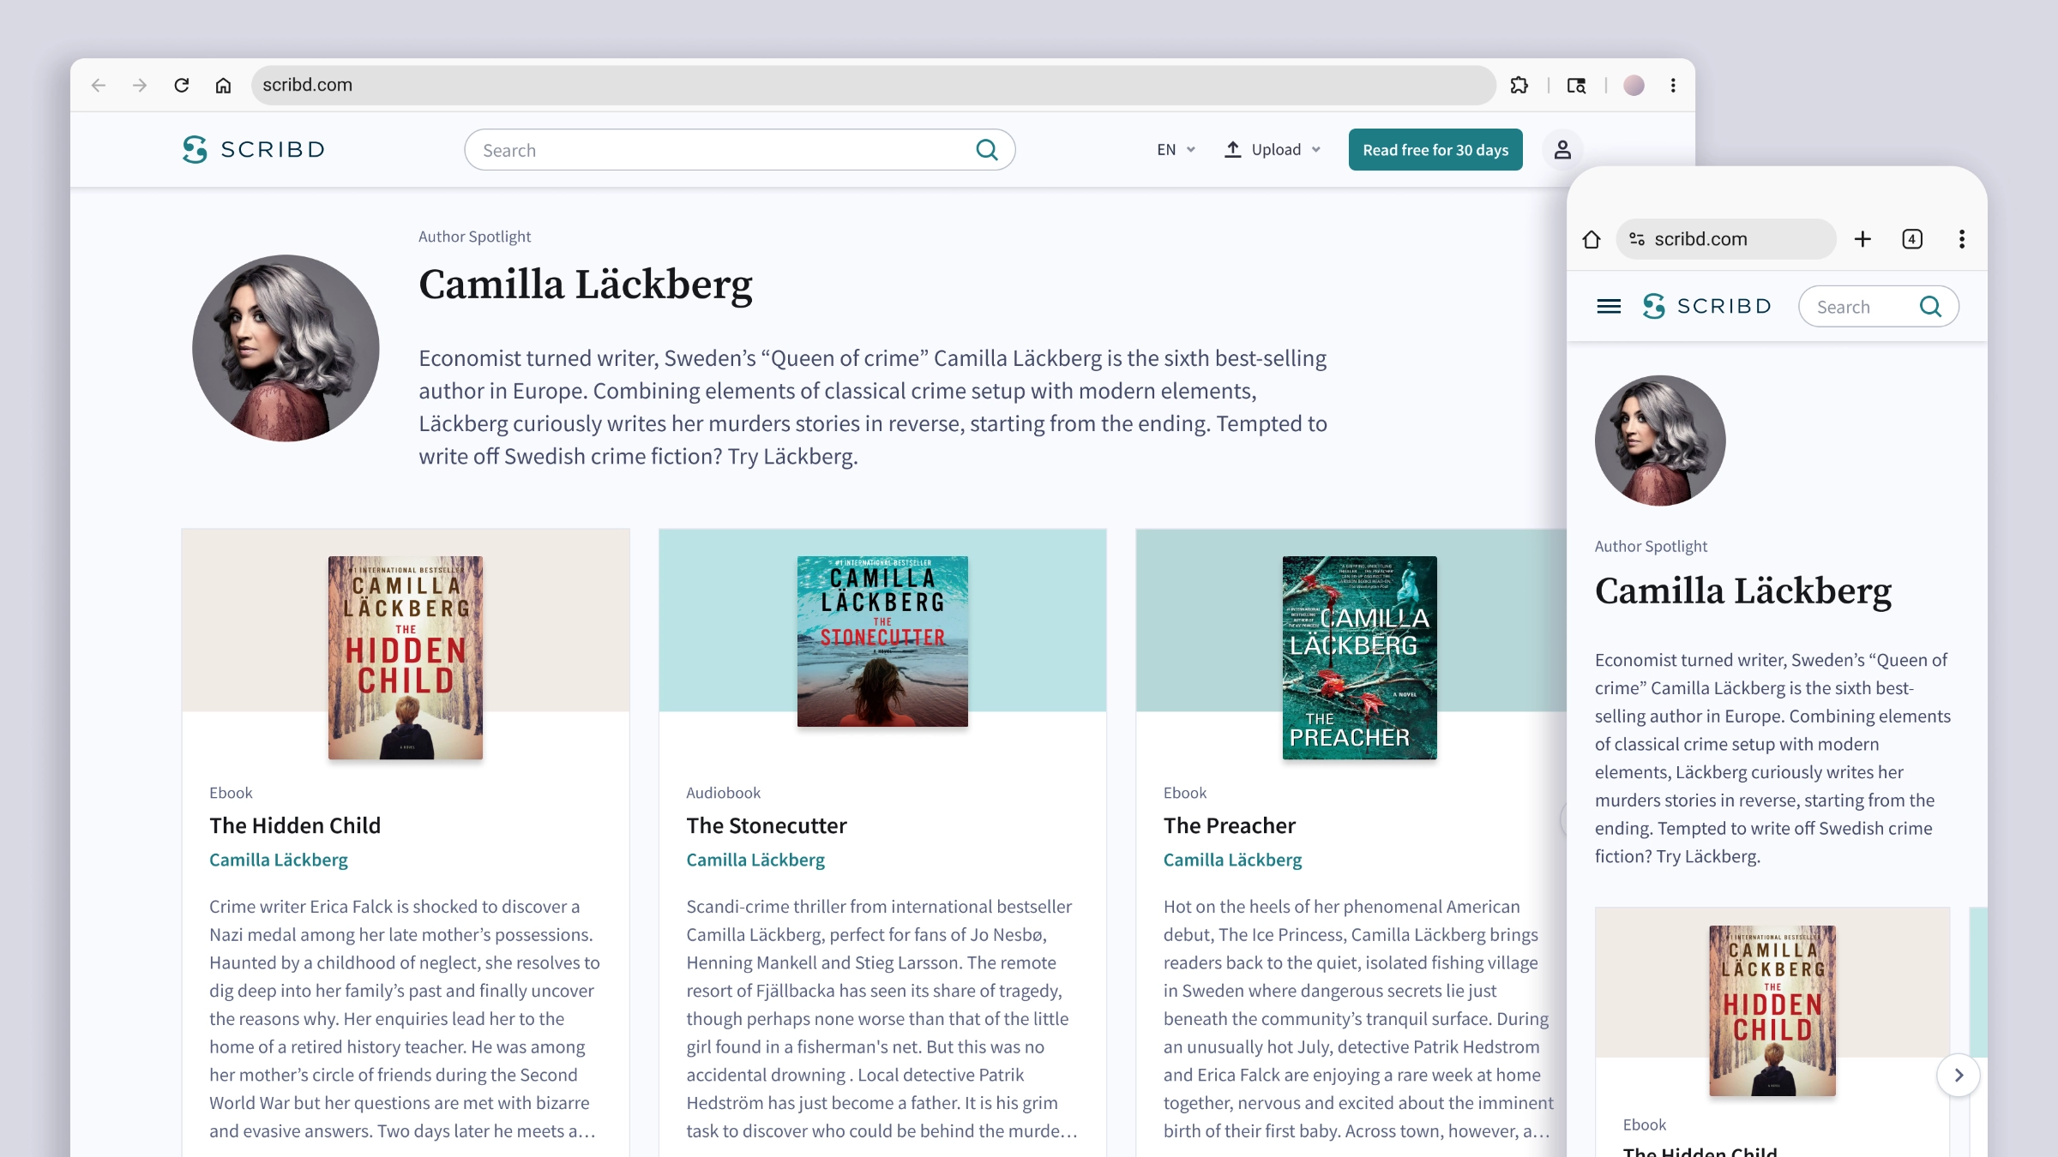
Task: Click The Hidden Child cover on desktop
Action: click(406, 657)
